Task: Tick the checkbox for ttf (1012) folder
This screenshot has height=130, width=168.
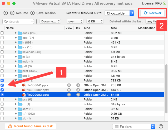Action: (x=2, y=114)
